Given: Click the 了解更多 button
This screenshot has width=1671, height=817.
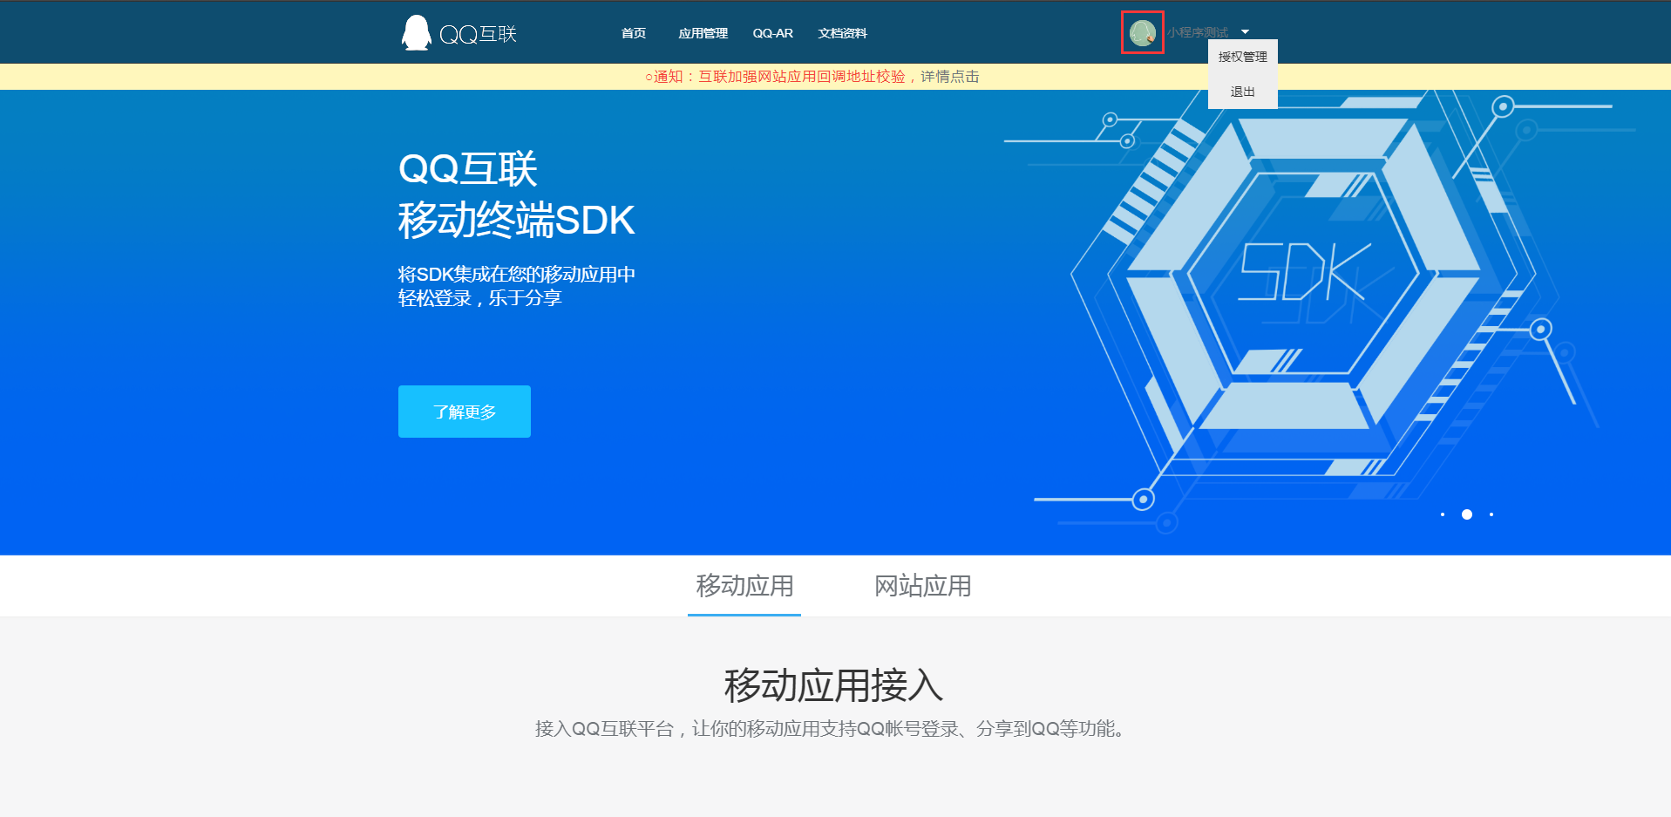Looking at the screenshot, I should pos(465,412).
